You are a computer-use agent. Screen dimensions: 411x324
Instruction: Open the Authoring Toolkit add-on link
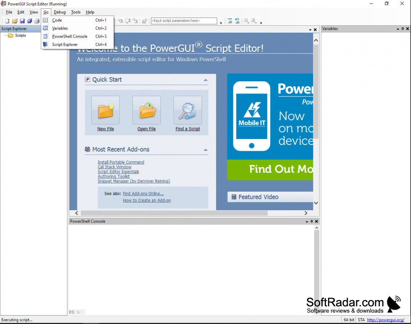click(114, 176)
